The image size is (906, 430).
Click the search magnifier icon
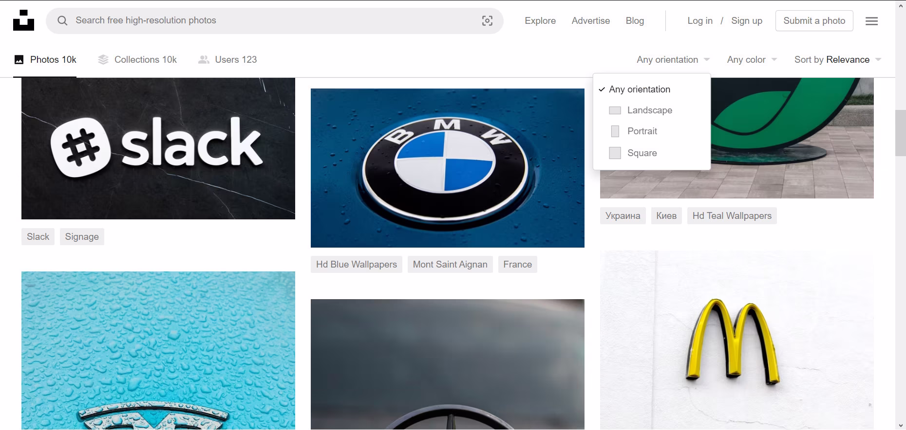62,20
